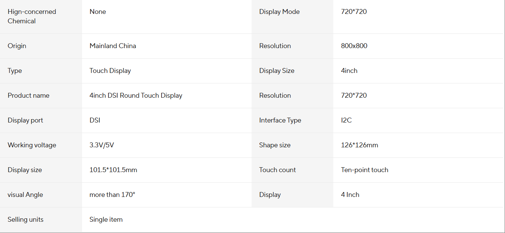Click the "101.5*101.5mm" display size value

pos(113,170)
